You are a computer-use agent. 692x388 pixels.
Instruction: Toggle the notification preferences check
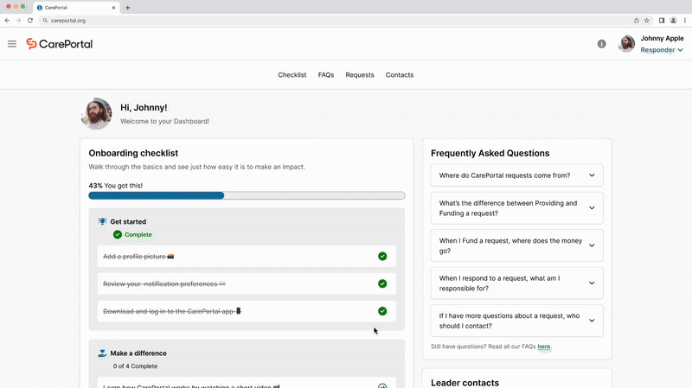tap(382, 283)
